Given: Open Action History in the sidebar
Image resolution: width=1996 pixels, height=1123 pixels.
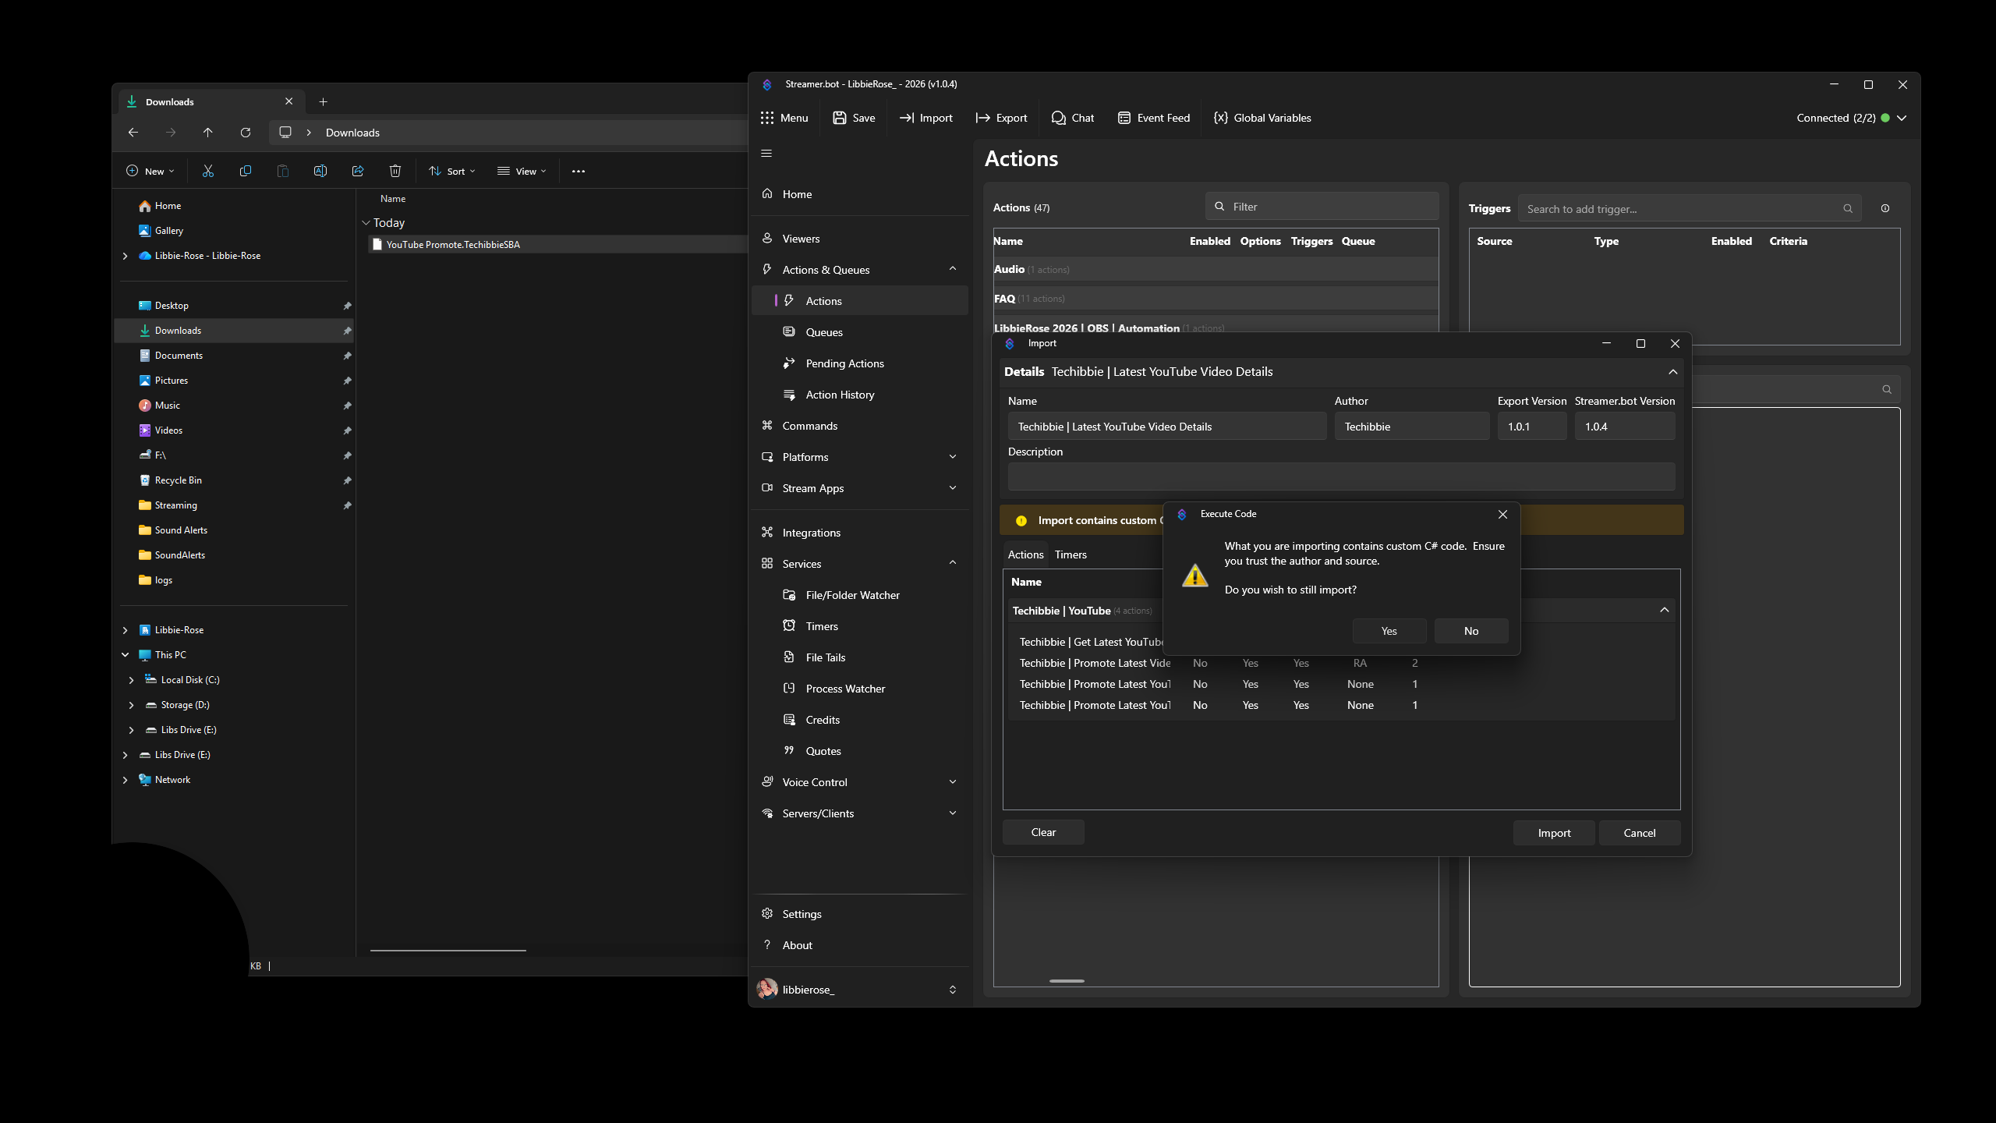Looking at the screenshot, I should tap(860, 395).
